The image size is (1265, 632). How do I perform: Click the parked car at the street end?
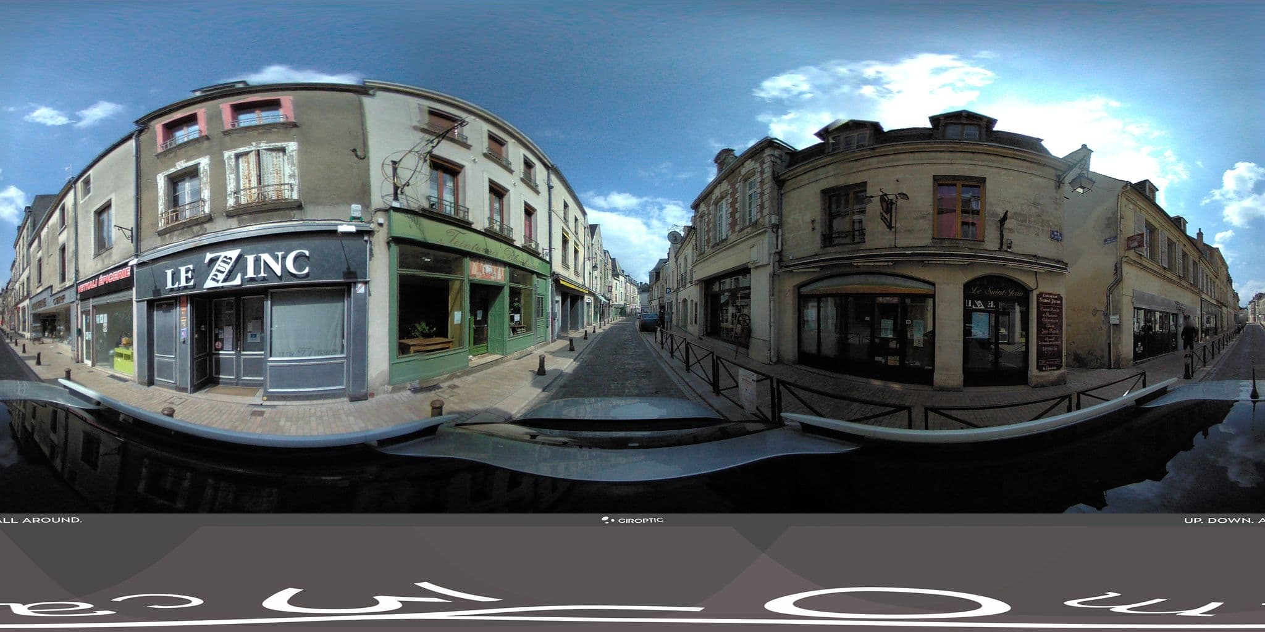click(649, 322)
